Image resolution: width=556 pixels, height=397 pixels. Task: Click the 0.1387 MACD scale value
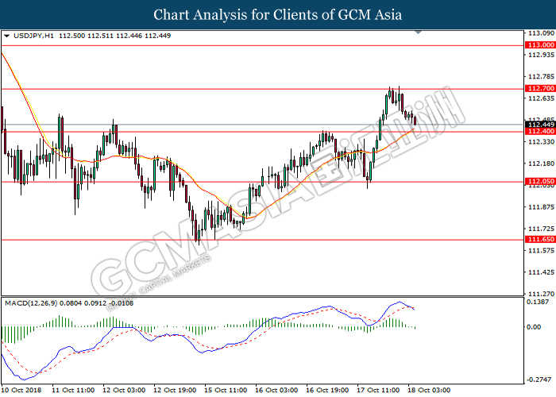[x=538, y=302]
